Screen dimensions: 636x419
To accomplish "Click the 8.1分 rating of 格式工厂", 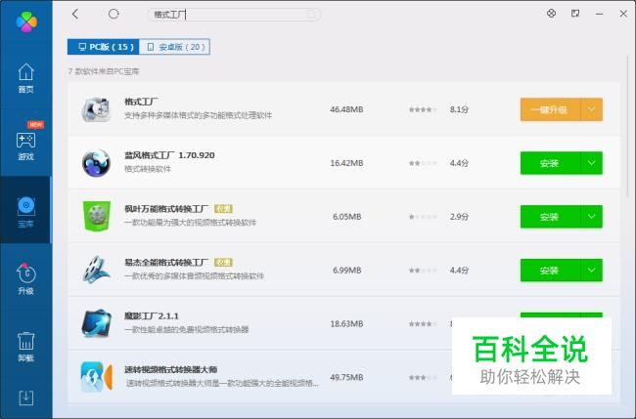I will click(459, 109).
